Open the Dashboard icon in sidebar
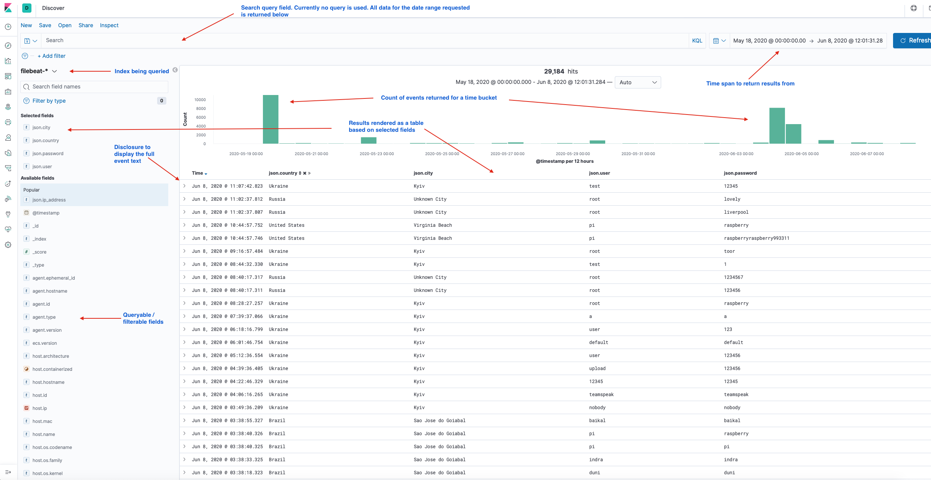The width and height of the screenshot is (931, 480). (8, 76)
